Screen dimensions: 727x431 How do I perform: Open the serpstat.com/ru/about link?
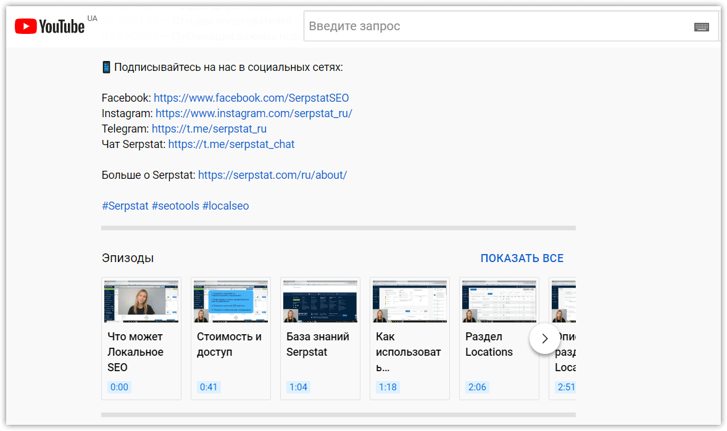click(x=273, y=174)
